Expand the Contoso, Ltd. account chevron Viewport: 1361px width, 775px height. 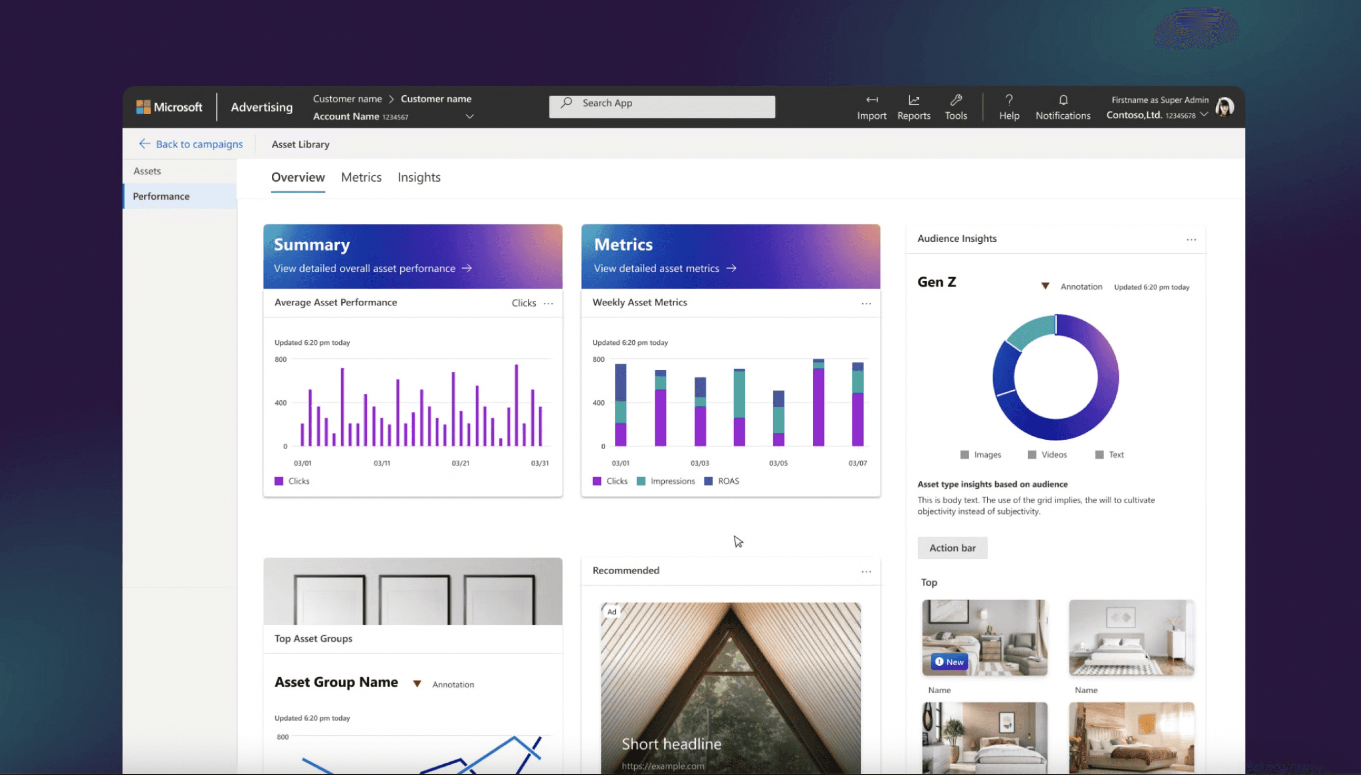point(1204,115)
